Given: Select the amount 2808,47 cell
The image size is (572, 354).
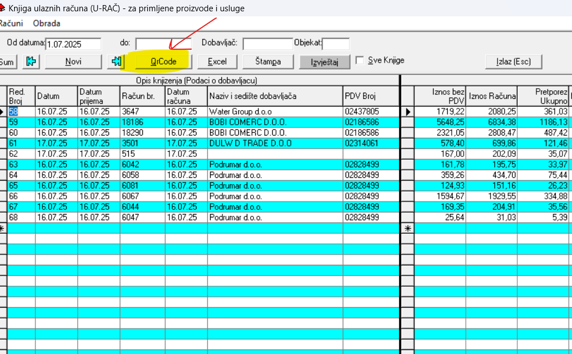Looking at the screenshot, I should pos(491,133).
